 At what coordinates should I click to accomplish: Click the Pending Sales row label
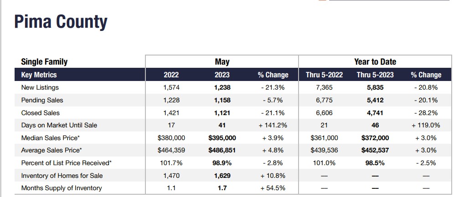(x=42, y=100)
